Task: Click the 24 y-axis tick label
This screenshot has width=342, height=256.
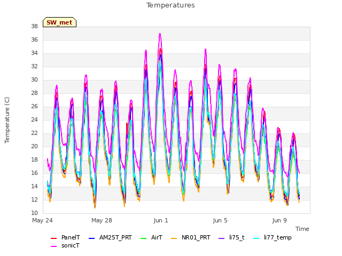Action: pos(34,119)
